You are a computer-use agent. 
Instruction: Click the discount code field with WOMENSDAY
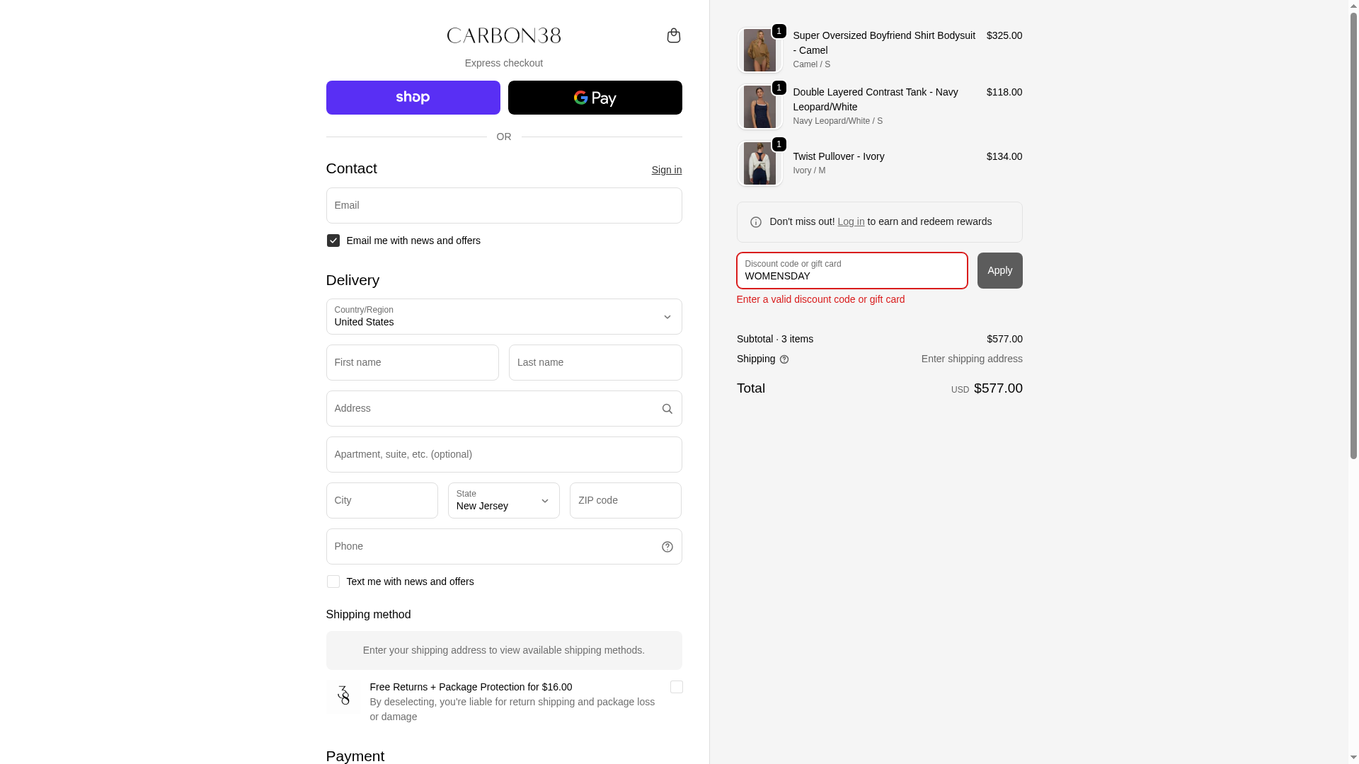point(852,271)
